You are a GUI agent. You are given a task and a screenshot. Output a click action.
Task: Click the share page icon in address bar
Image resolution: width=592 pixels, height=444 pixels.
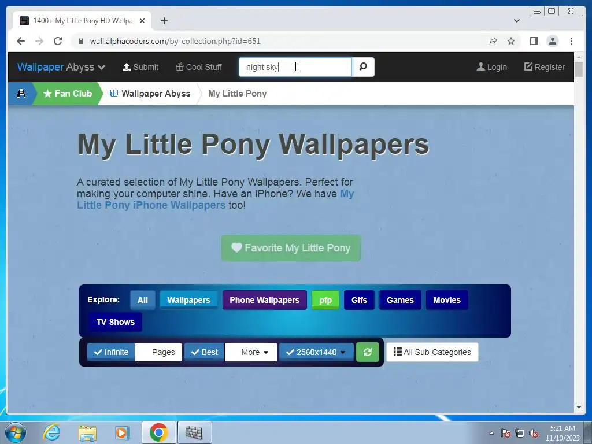493,41
